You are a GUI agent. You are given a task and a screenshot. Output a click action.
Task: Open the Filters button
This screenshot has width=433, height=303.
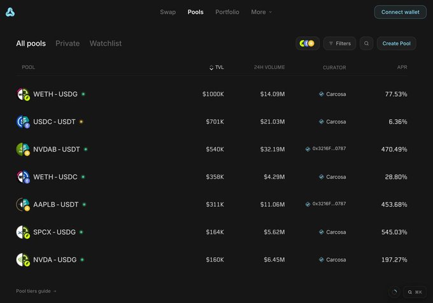(339, 43)
